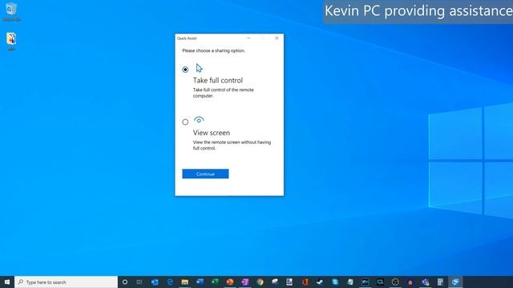
Task: Open Cortana from the taskbar circle icon
Action: (x=125, y=282)
